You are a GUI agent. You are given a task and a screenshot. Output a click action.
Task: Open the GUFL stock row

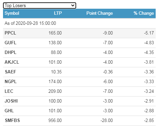[x=79, y=43]
